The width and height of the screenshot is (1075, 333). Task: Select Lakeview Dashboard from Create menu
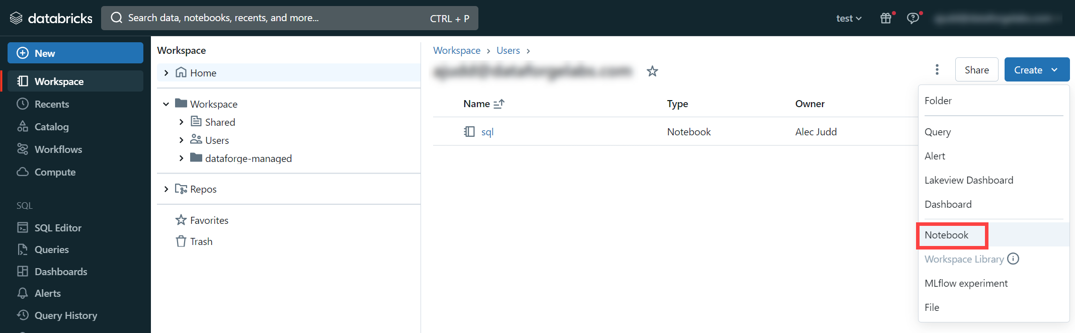(994, 180)
